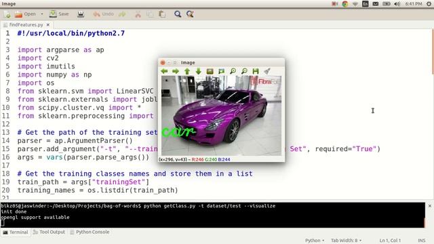Open the Chrome icon in the top panel

[345, 4]
